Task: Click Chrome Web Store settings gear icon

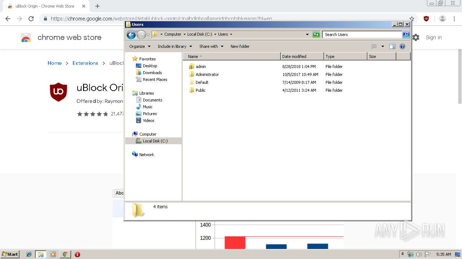Action: click(x=416, y=37)
